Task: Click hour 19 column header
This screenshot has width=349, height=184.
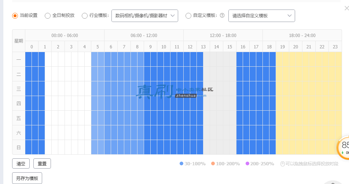Action: [282, 47]
